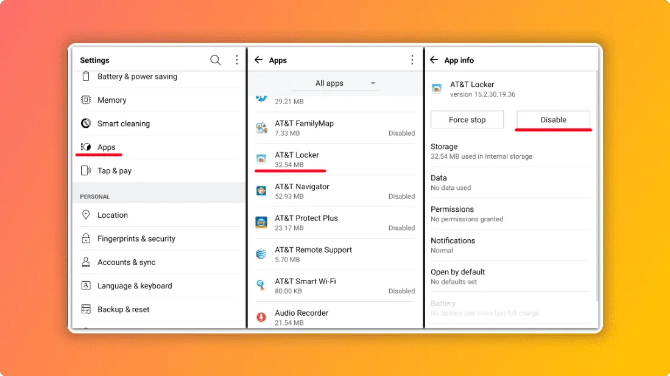Image resolution: width=670 pixels, height=376 pixels.
Task: Tap the AT&T Remote Support globe icon
Action: 261,254
